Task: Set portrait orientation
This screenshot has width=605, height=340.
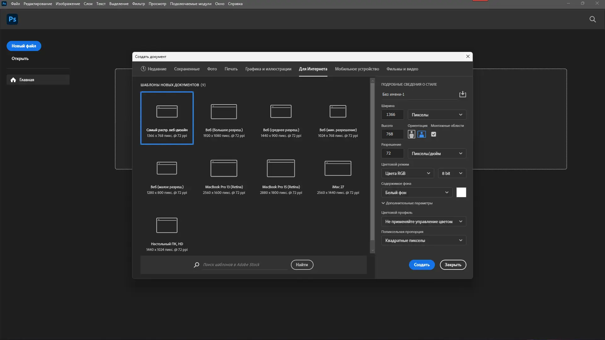Action: pyautogui.click(x=411, y=134)
